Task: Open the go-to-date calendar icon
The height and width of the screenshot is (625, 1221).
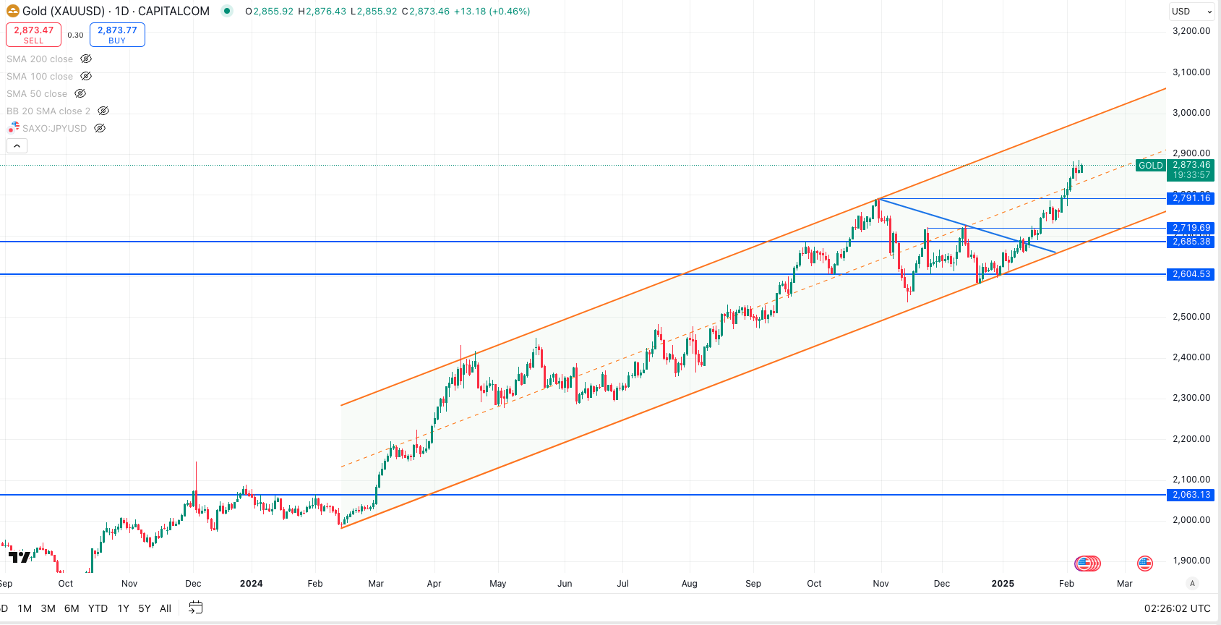Action: click(x=195, y=608)
